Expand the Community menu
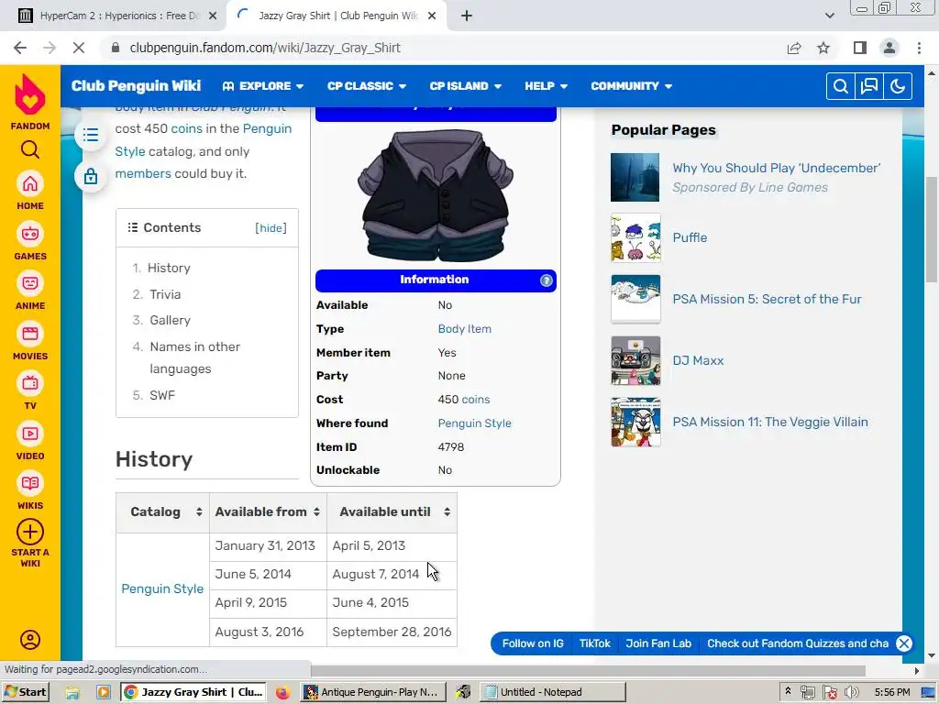 point(631,86)
